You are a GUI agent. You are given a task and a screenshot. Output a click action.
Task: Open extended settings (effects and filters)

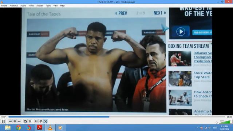tap(30, 121)
